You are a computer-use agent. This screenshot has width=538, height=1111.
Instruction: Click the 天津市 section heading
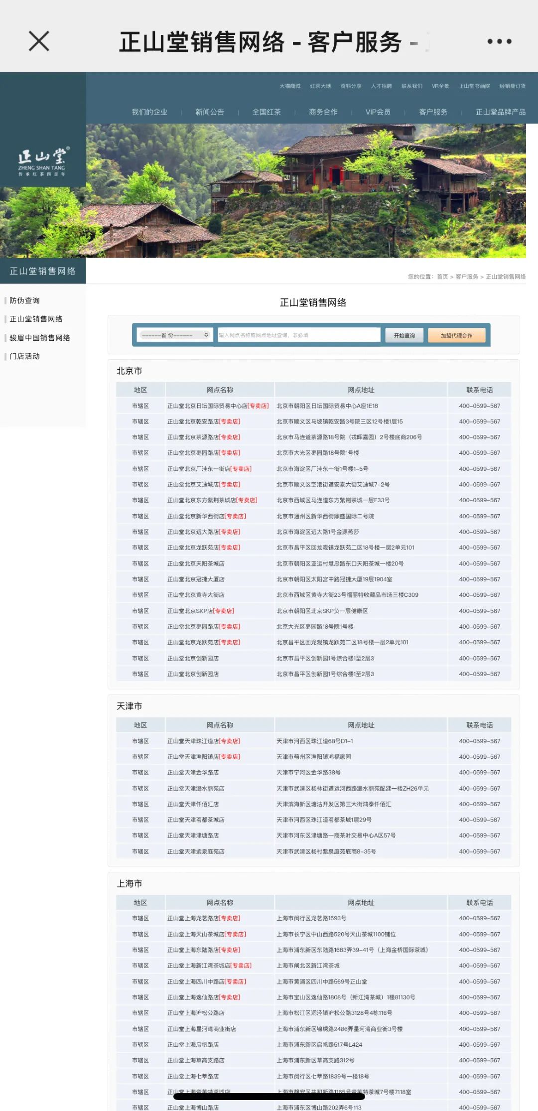click(130, 706)
